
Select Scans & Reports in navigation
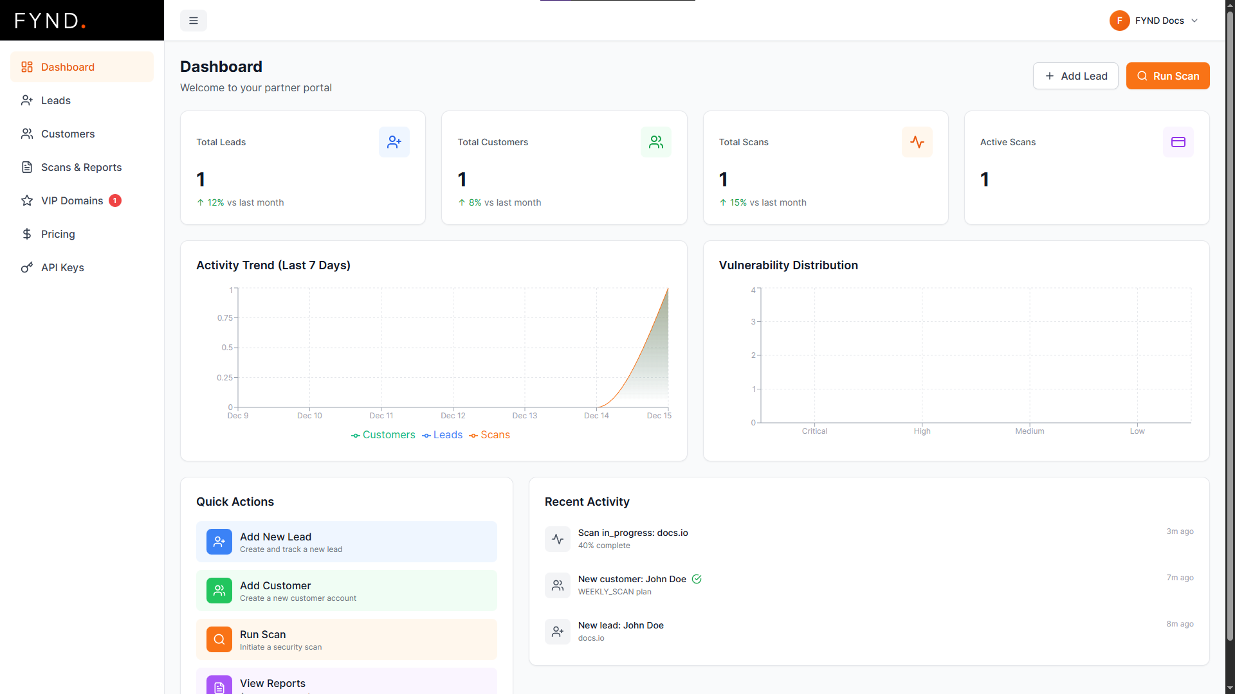click(x=81, y=167)
